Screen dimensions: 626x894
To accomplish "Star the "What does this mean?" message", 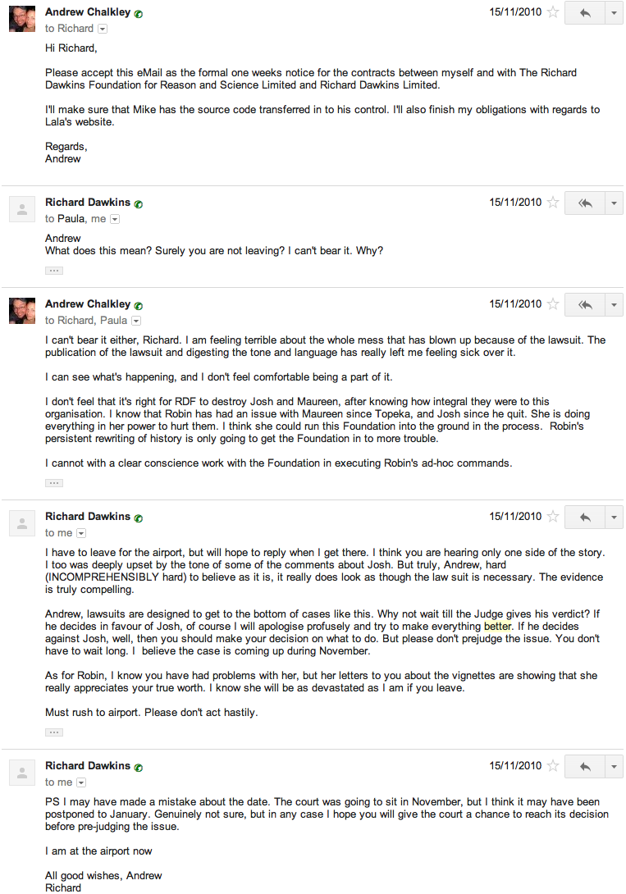I will (x=554, y=203).
